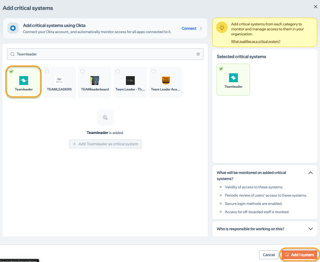Click the 'TEAMleaderboard' card label
Image resolution: width=320 pixels, height=262 pixels.
click(x=95, y=89)
